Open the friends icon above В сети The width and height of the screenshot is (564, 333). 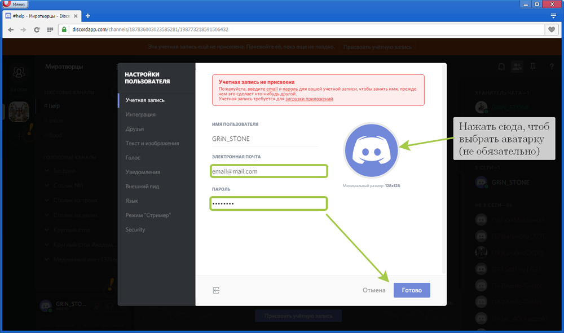(x=19, y=73)
